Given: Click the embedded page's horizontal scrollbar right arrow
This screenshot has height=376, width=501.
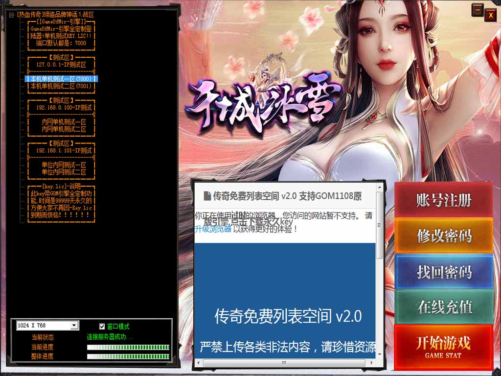Looking at the screenshot, I should pos(370,363).
